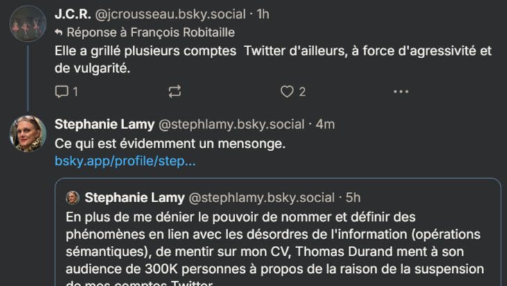Like J.C.R.'s post with the heart icon
Viewport: 507px width, 286px height.
(x=286, y=91)
